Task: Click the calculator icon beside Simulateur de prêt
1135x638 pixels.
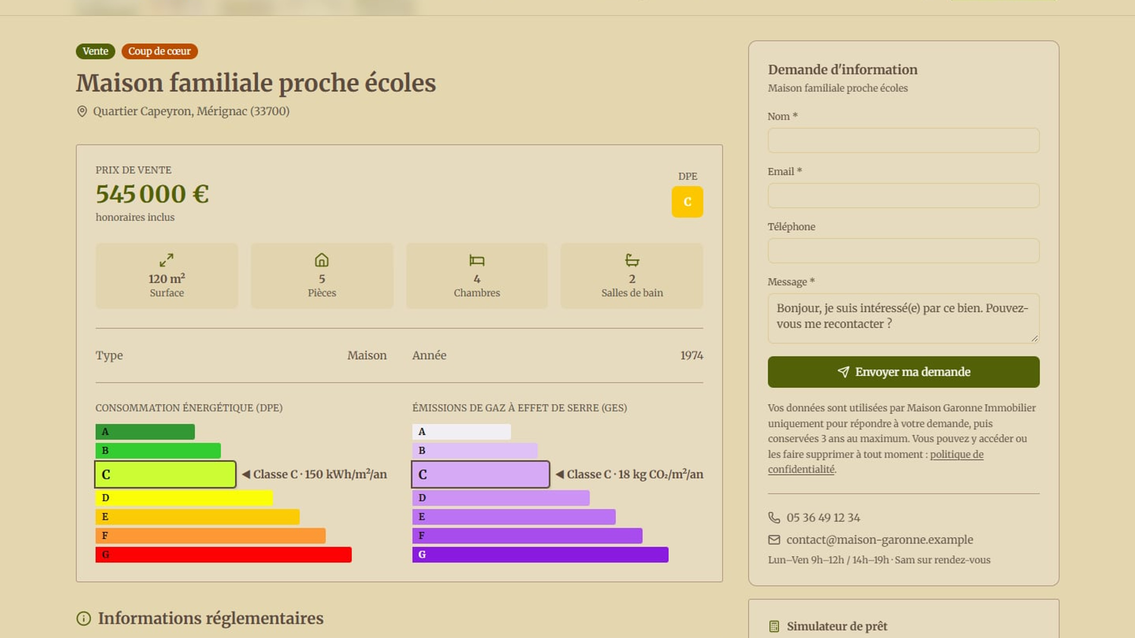Action: (774, 626)
